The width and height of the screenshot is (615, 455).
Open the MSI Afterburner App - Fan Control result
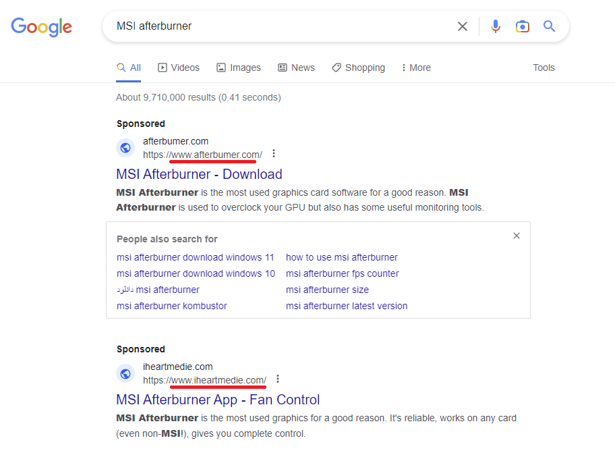coord(218,400)
